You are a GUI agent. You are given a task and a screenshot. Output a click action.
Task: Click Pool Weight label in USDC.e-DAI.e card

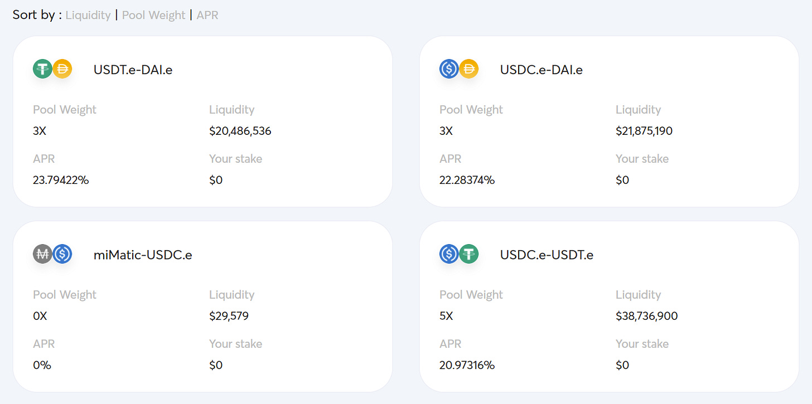click(x=471, y=110)
